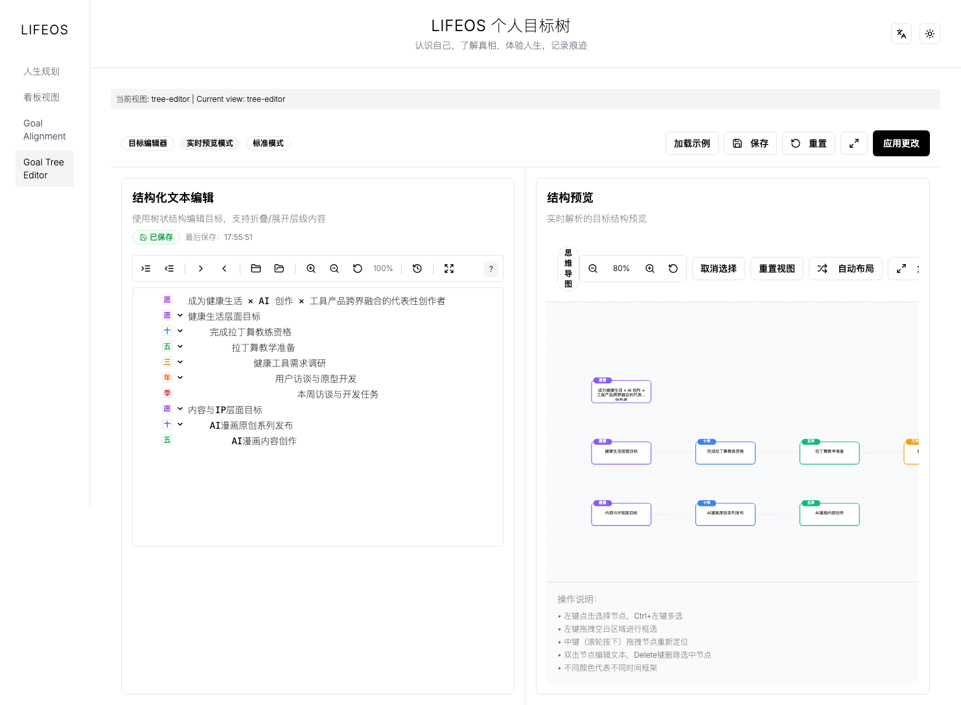Open a file using the open-folder icon
The image size is (961, 705).
[279, 268]
